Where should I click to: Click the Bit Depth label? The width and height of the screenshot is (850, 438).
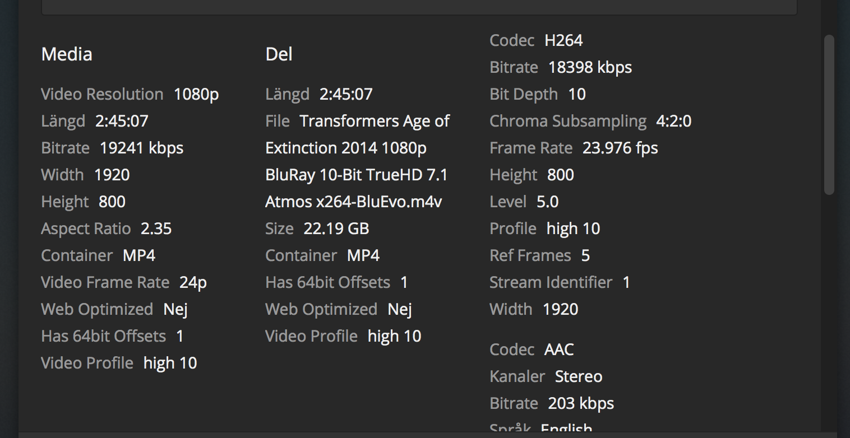tap(524, 94)
